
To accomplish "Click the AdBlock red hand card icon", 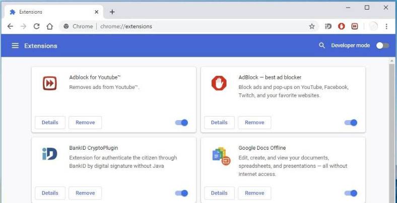I will (x=219, y=83).
